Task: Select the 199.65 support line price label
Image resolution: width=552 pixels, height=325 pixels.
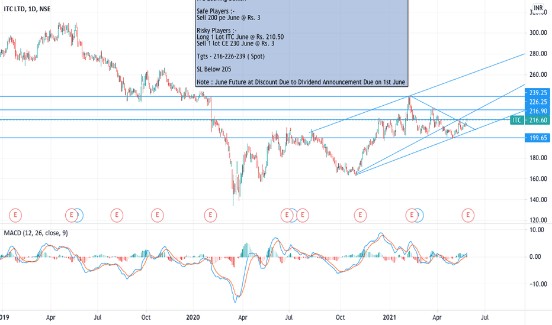Action: point(538,138)
